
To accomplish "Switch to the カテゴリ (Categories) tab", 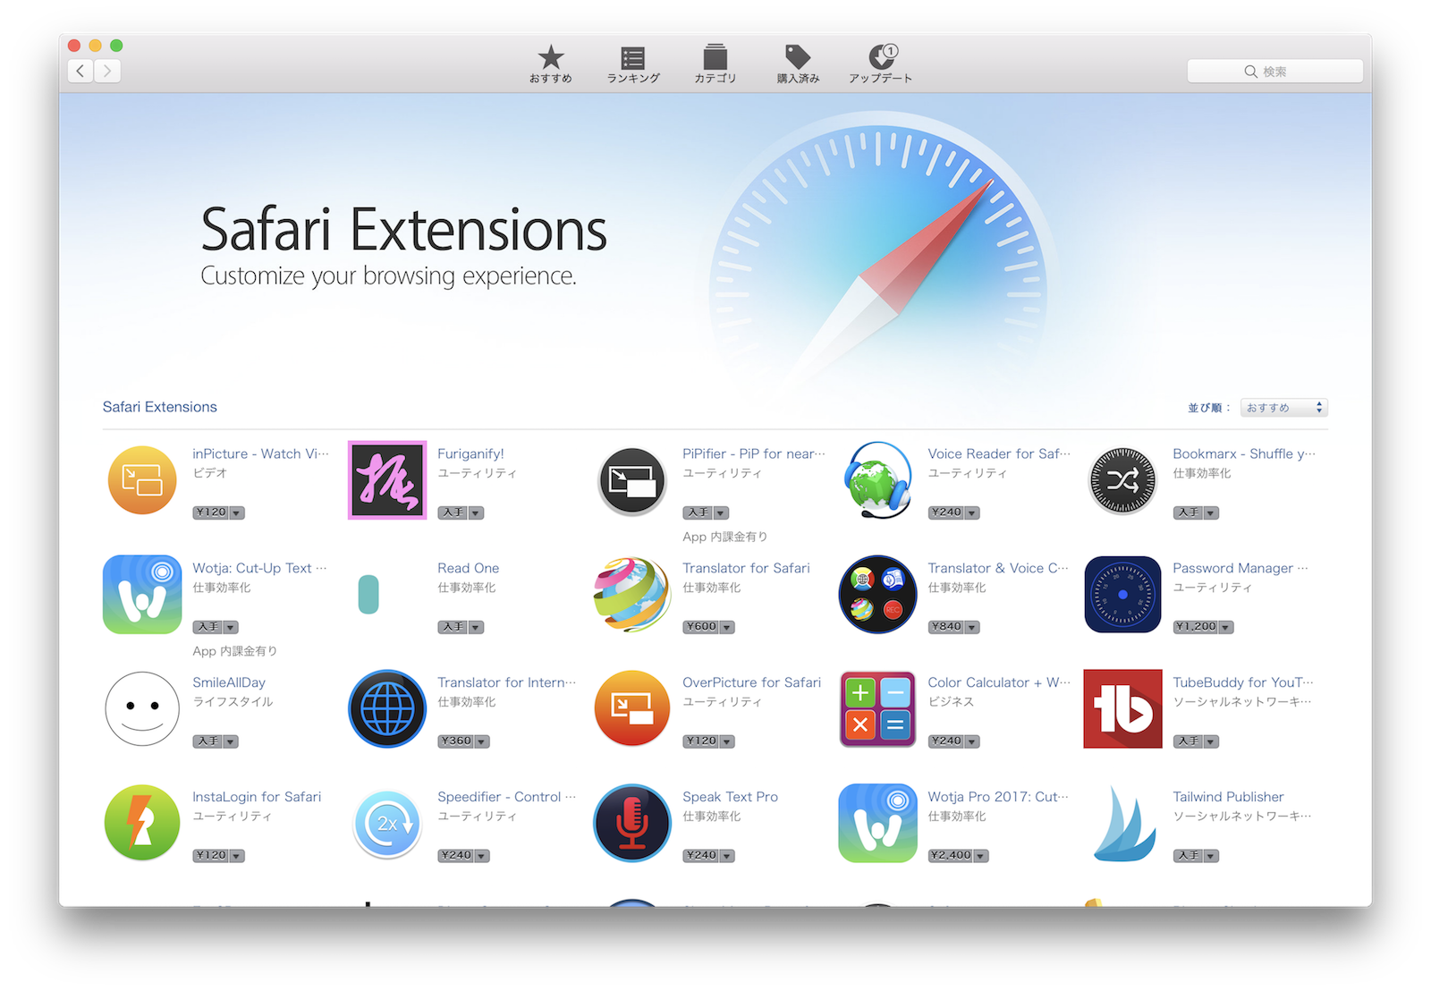I will [715, 64].
